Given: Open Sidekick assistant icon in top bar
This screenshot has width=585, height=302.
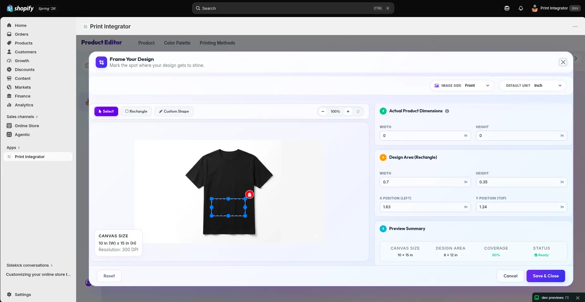Looking at the screenshot, I should click(x=507, y=9).
